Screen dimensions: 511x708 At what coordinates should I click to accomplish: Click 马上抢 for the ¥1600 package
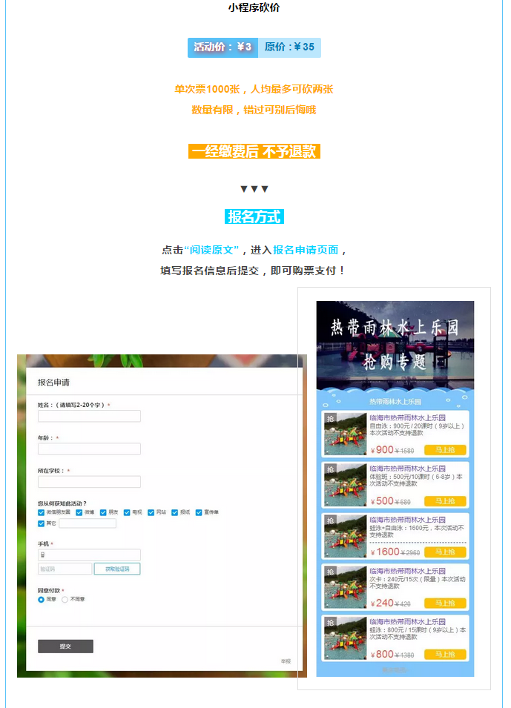click(x=445, y=552)
